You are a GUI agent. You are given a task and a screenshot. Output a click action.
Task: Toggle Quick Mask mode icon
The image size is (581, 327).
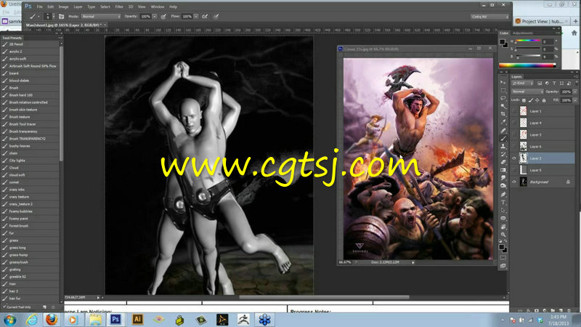(503, 258)
